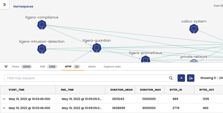Expand the left sidebar with double chevron
The image size is (223, 113).
(5, 5)
